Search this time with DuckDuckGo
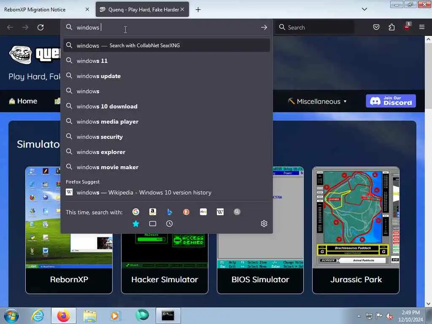Screen dimensions: 432x324 [186, 212]
